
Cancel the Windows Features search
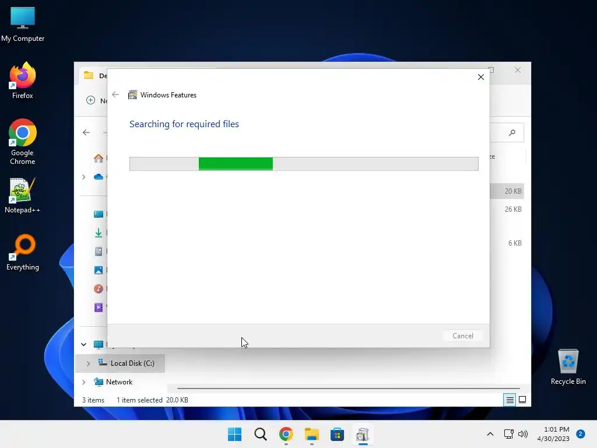(462, 335)
